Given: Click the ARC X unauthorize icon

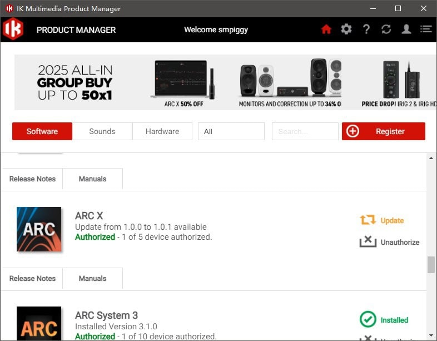Looking at the screenshot, I should click(x=368, y=242).
